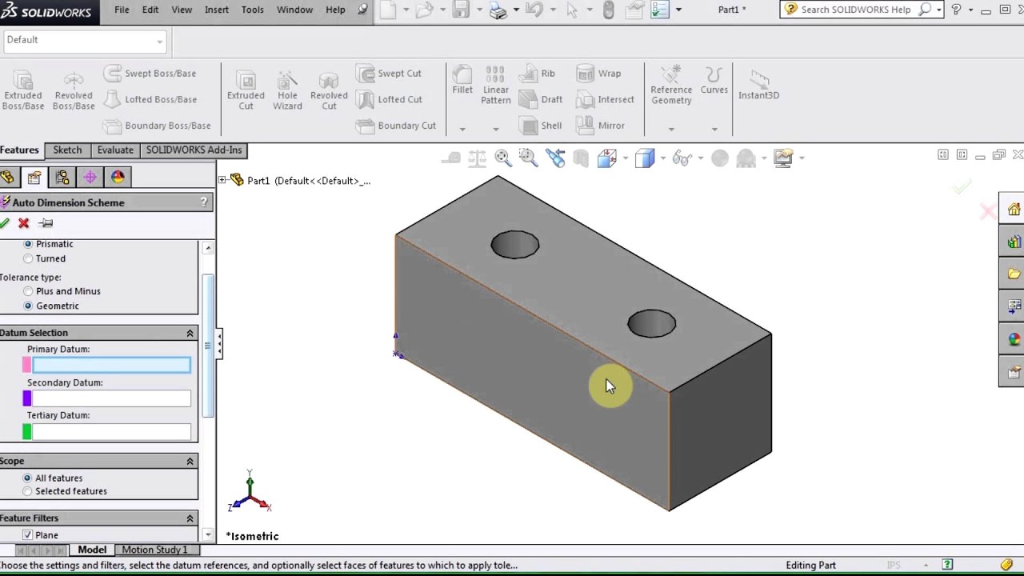Select the Prismatic part type
Viewport: 1024px width, 576px height.
28,243
